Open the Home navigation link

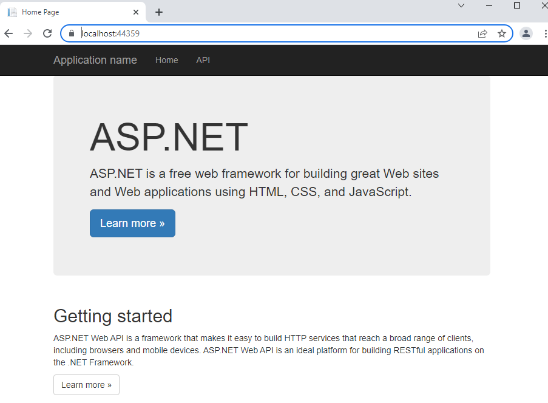[167, 60]
